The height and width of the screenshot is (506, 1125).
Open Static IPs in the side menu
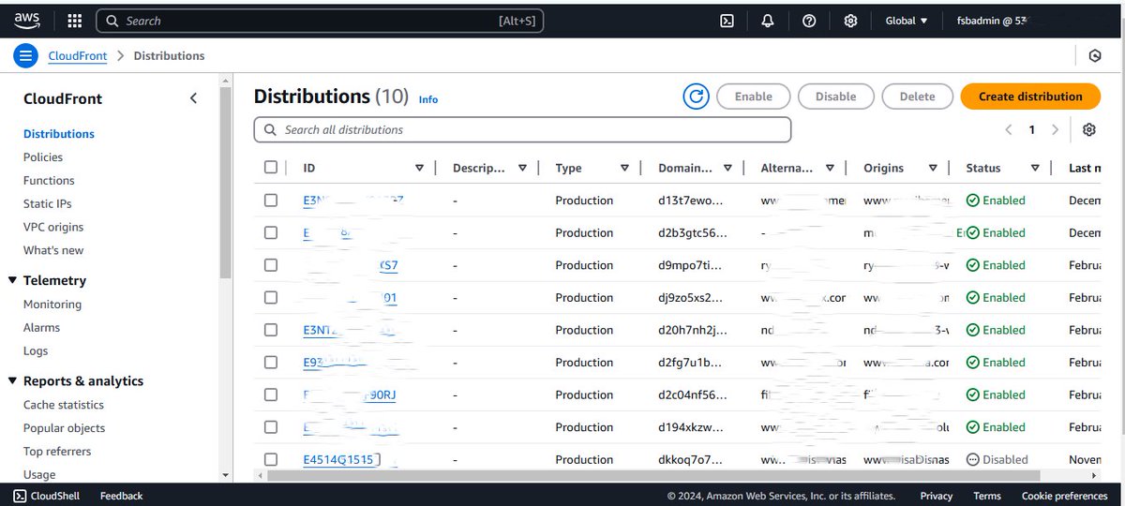pos(48,203)
